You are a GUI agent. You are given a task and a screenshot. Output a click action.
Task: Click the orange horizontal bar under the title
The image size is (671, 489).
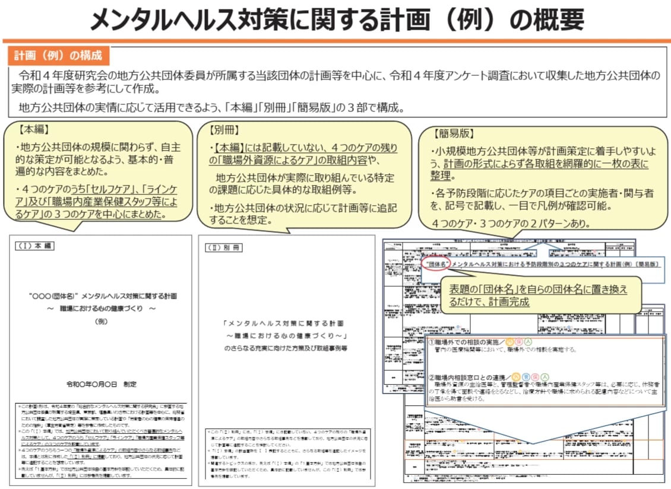335,41
